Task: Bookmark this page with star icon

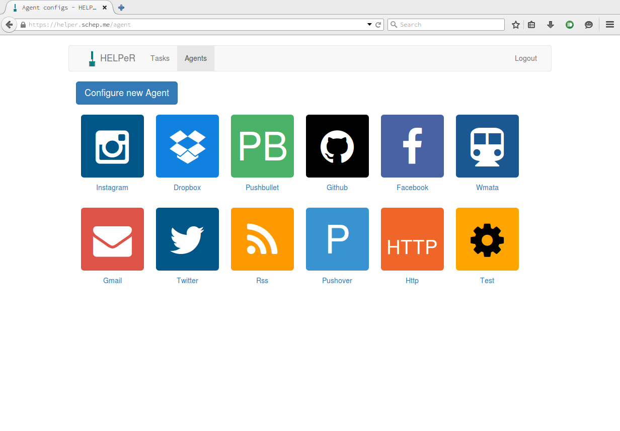Action: [516, 25]
